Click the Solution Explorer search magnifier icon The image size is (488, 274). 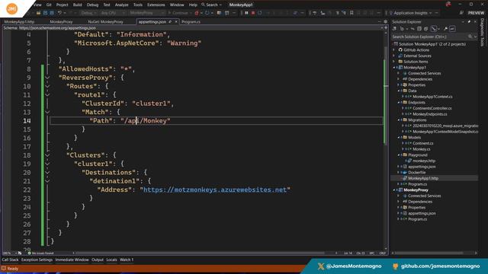[470, 37]
